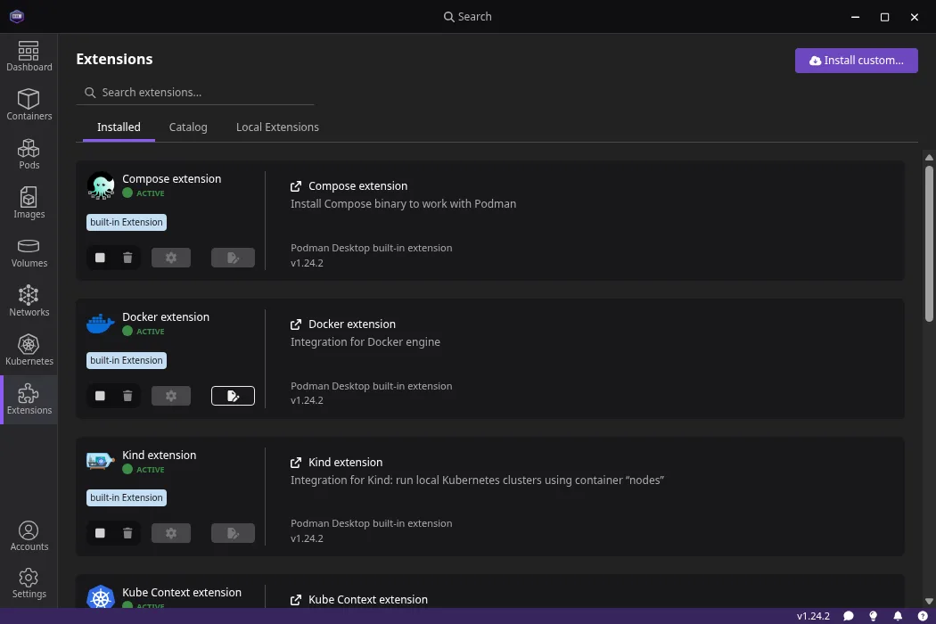The width and height of the screenshot is (936, 624).
Task: Open the Dashboard sidebar icon
Action: 29,56
